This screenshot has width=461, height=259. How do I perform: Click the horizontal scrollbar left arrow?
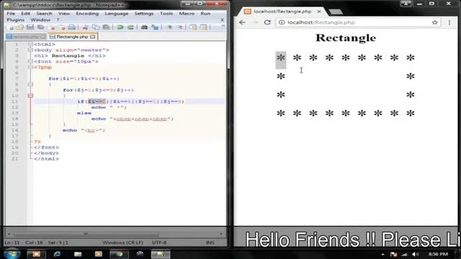(x=9, y=234)
